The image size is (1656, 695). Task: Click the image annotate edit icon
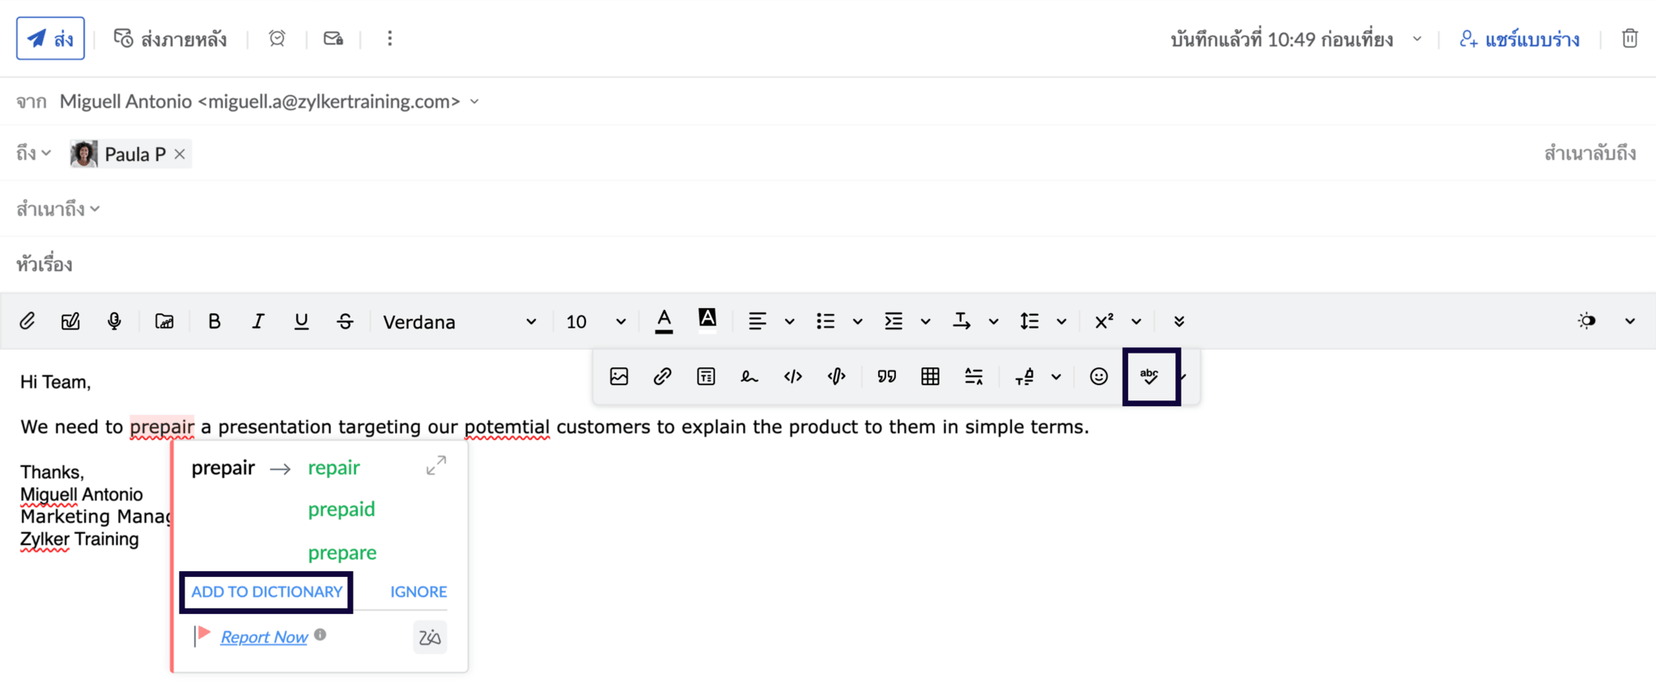pos(70,321)
